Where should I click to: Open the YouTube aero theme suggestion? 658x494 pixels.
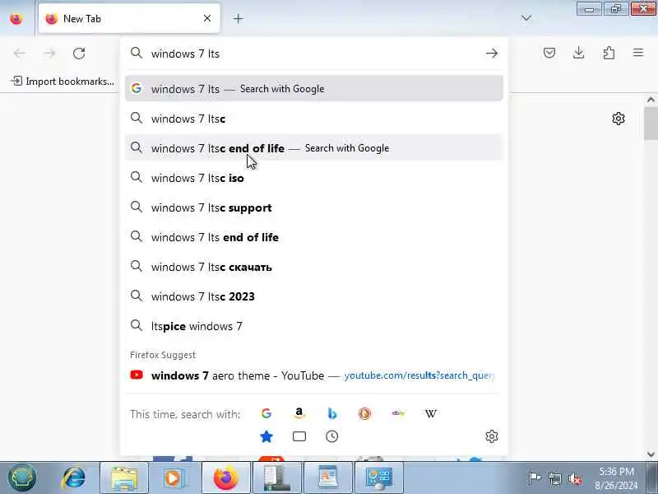[x=314, y=375]
